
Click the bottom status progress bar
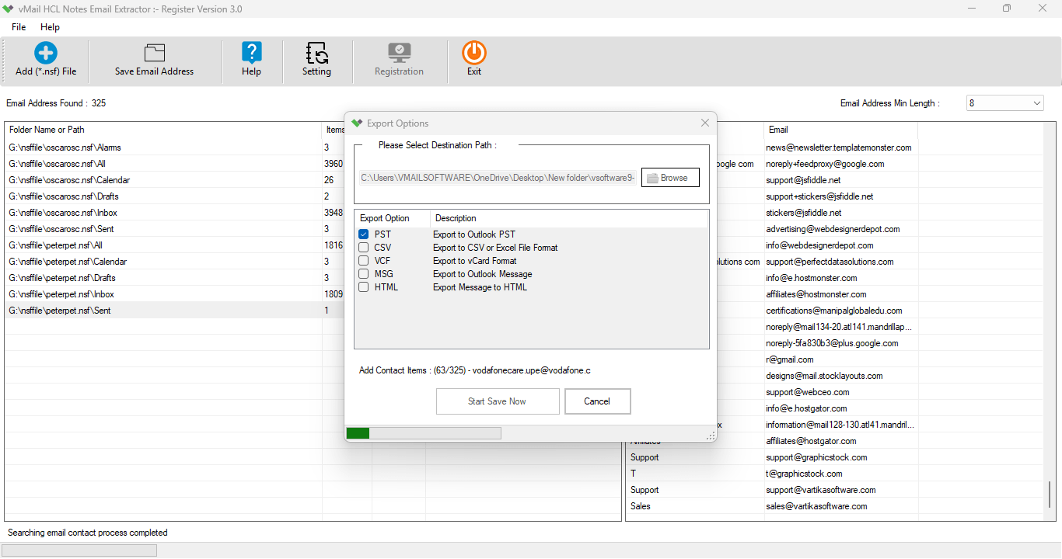(79, 550)
